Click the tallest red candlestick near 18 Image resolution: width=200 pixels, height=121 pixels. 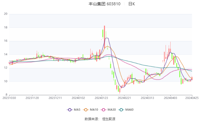pos(104,37)
